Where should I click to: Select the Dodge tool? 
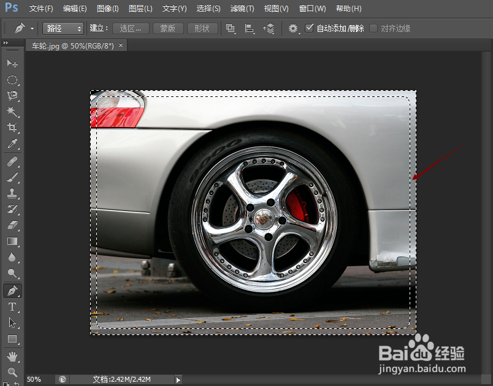pyautogui.click(x=12, y=273)
